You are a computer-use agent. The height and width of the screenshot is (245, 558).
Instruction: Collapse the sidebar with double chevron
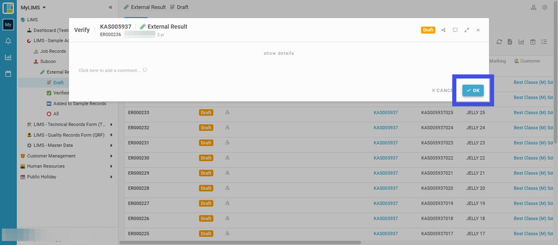tap(110, 7)
